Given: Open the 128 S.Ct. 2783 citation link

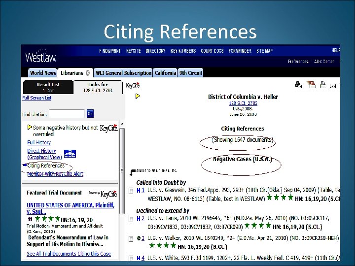Looking at the screenshot, I should pyautogui.click(x=243, y=103).
